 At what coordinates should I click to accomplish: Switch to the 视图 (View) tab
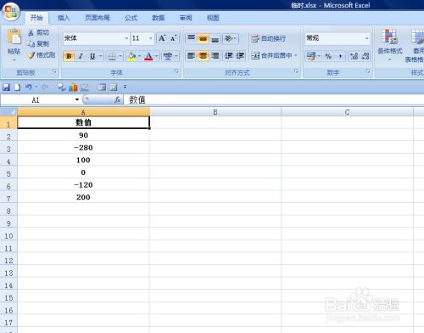click(213, 18)
